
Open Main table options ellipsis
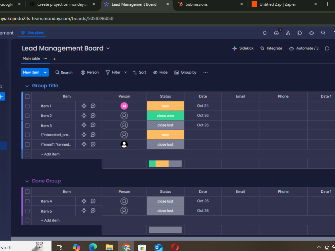click(45, 59)
